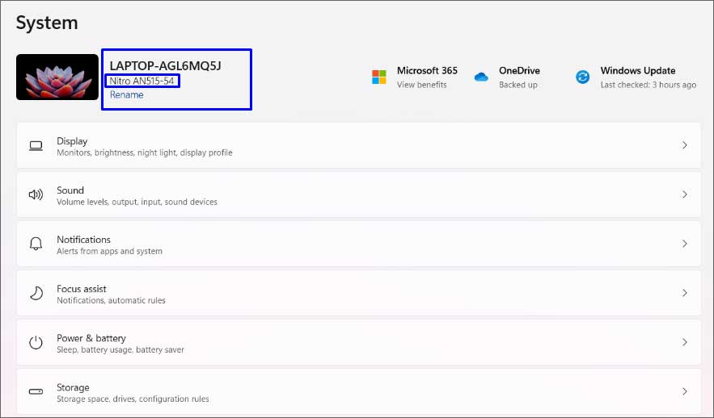
Task: Click the desktop wallpaper thumbnail
Action: pyautogui.click(x=57, y=77)
